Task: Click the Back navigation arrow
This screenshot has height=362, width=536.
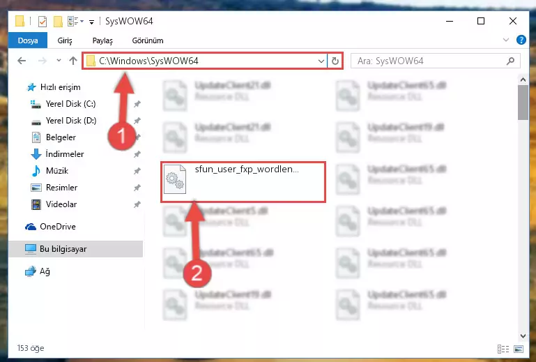Action: tap(22, 61)
